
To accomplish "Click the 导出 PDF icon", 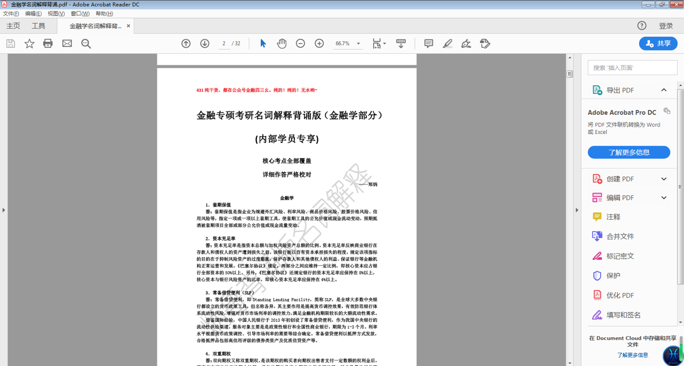I will click(597, 90).
